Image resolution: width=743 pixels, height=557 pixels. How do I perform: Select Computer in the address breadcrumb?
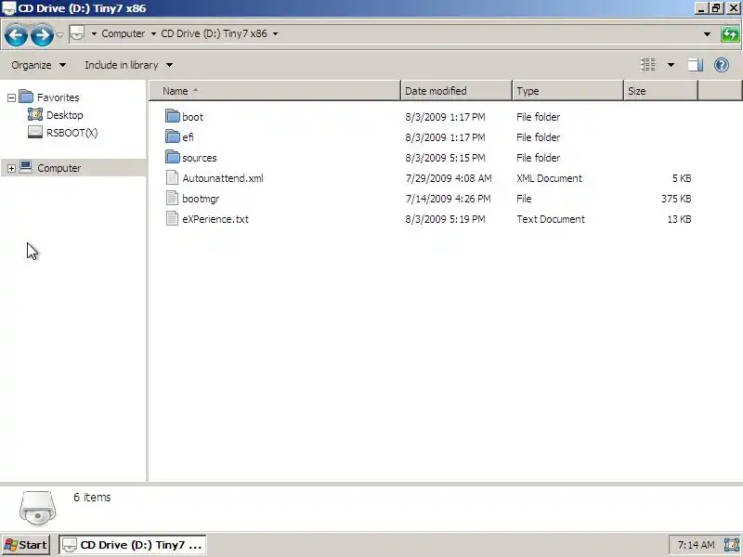pos(124,33)
